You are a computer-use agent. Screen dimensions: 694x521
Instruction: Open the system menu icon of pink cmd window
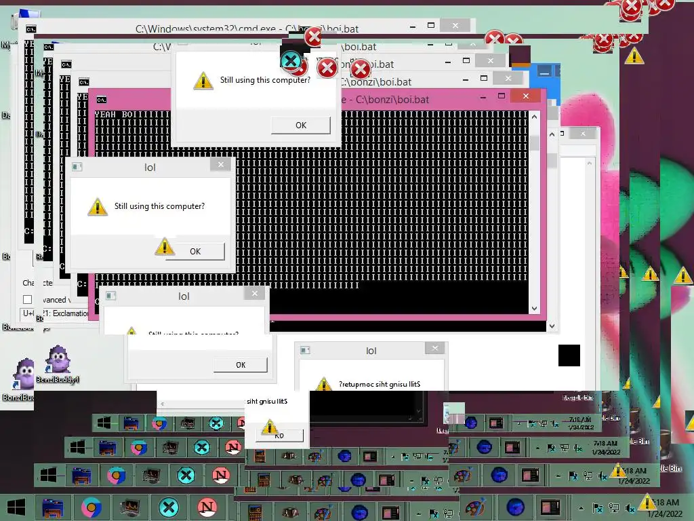coord(102,100)
